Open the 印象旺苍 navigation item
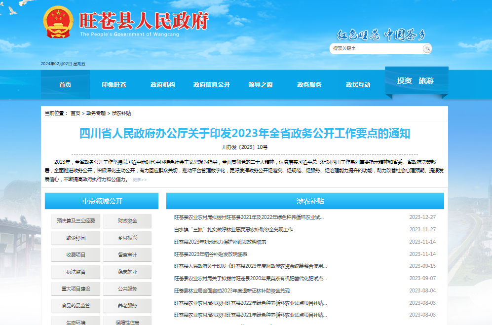The image size is (492, 325). (x=114, y=85)
